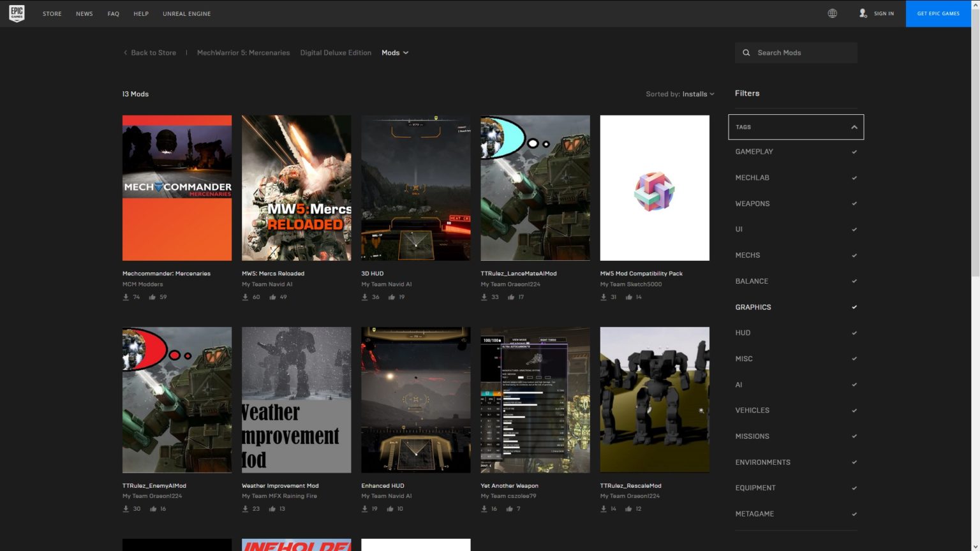Open the Weather Improvement Mod thumbnail
Viewport: 980px width, 551px height.
pyautogui.click(x=297, y=400)
